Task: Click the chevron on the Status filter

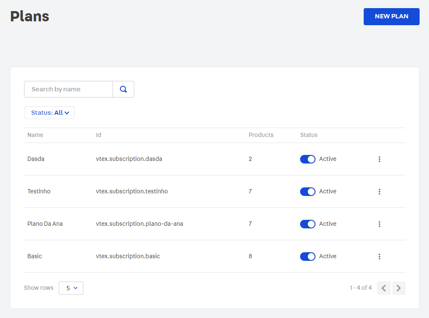Action: click(67, 112)
